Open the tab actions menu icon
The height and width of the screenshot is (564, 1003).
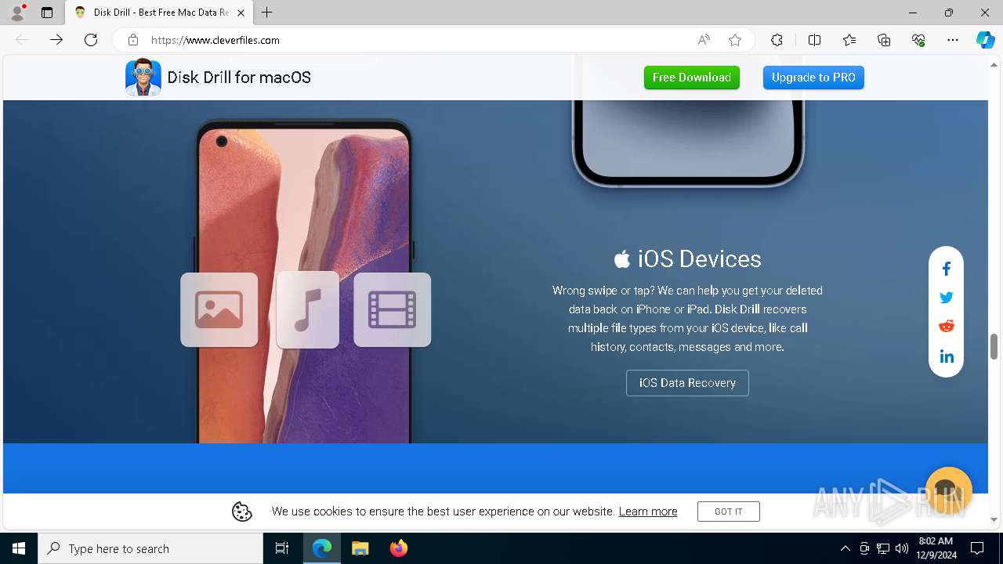47,13
